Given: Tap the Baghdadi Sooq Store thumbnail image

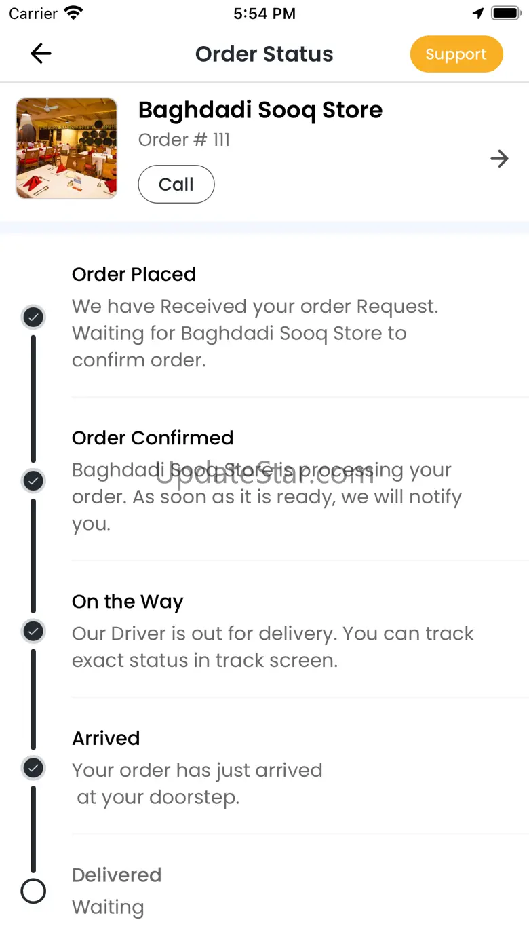Looking at the screenshot, I should click(66, 148).
